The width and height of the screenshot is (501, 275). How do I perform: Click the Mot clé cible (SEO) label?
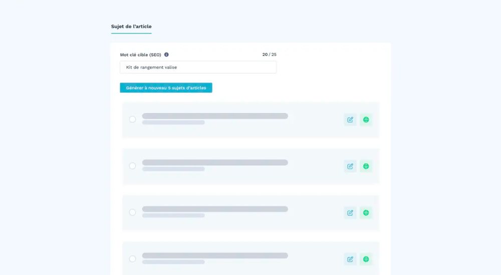pos(140,54)
